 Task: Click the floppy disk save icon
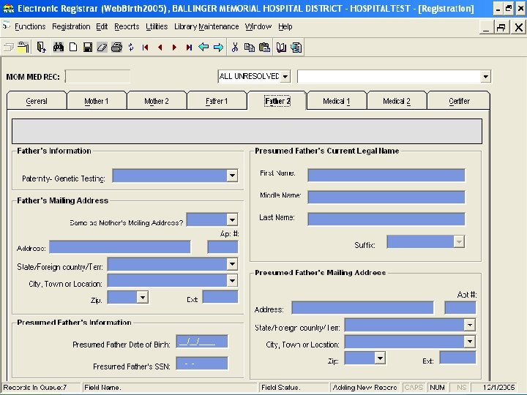(x=87, y=48)
